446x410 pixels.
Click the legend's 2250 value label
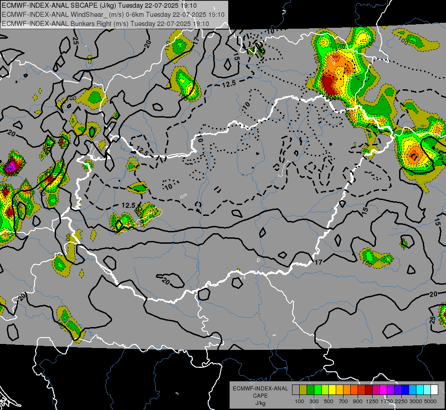(401, 401)
